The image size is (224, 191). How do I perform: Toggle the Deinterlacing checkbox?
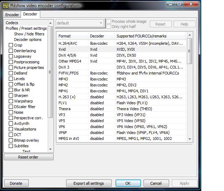(11, 51)
